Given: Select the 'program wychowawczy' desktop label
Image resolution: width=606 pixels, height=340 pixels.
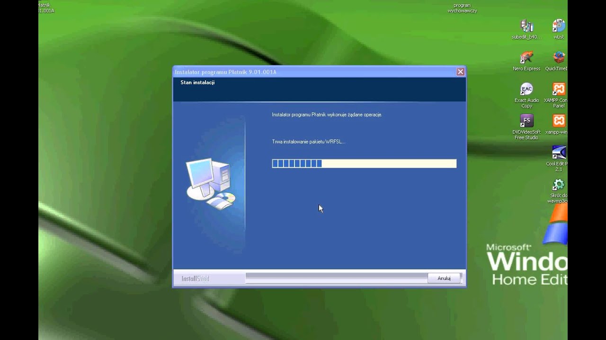Looking at the screenshot, I should (462, 8).
